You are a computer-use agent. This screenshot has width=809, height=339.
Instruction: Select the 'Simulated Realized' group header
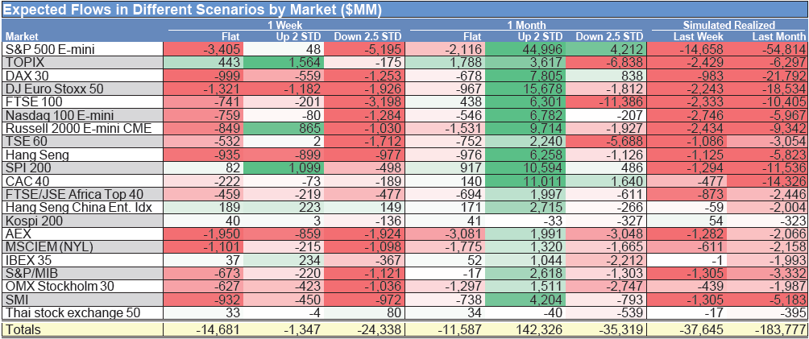point(728,26)
